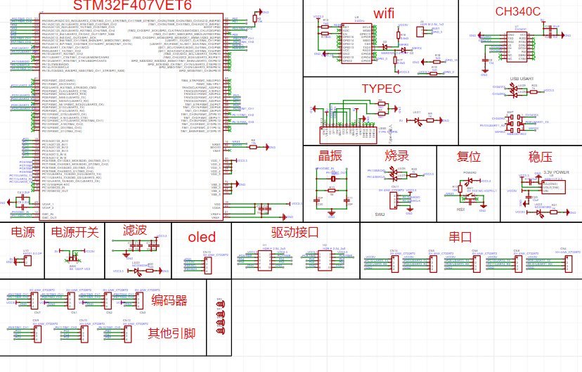The height and width of the screenshot is (372, 582).
Task: Click the CN3 encoder connector
Action: coord(140,300)
